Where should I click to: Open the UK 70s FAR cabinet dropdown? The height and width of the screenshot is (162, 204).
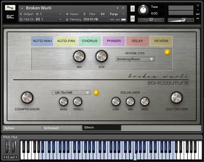(71, 93)
